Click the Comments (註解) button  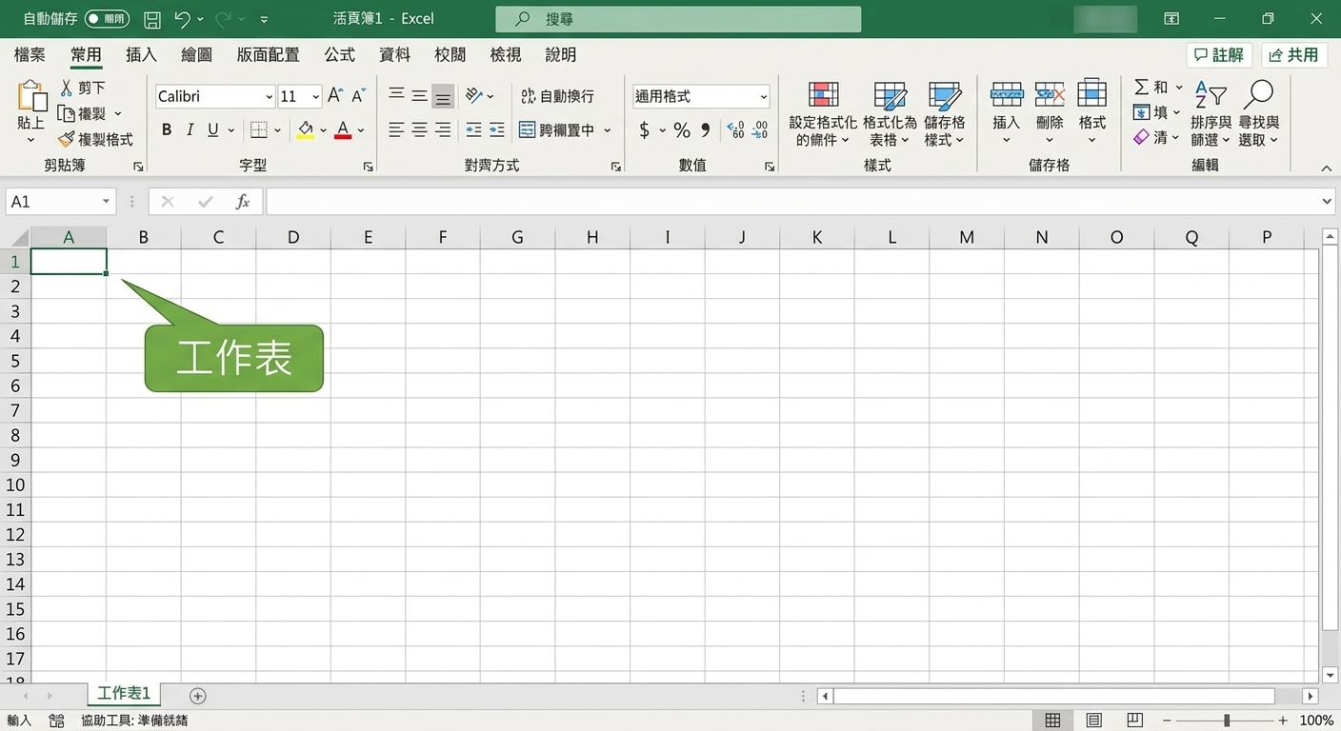(1220, 55)
